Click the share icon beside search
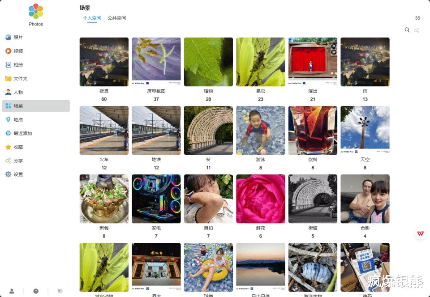The image size is (430, 297). 417,30
